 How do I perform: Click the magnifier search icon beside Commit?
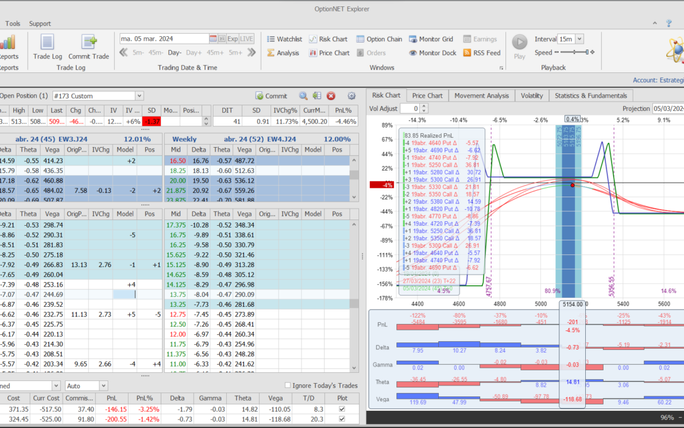point(303,96)
